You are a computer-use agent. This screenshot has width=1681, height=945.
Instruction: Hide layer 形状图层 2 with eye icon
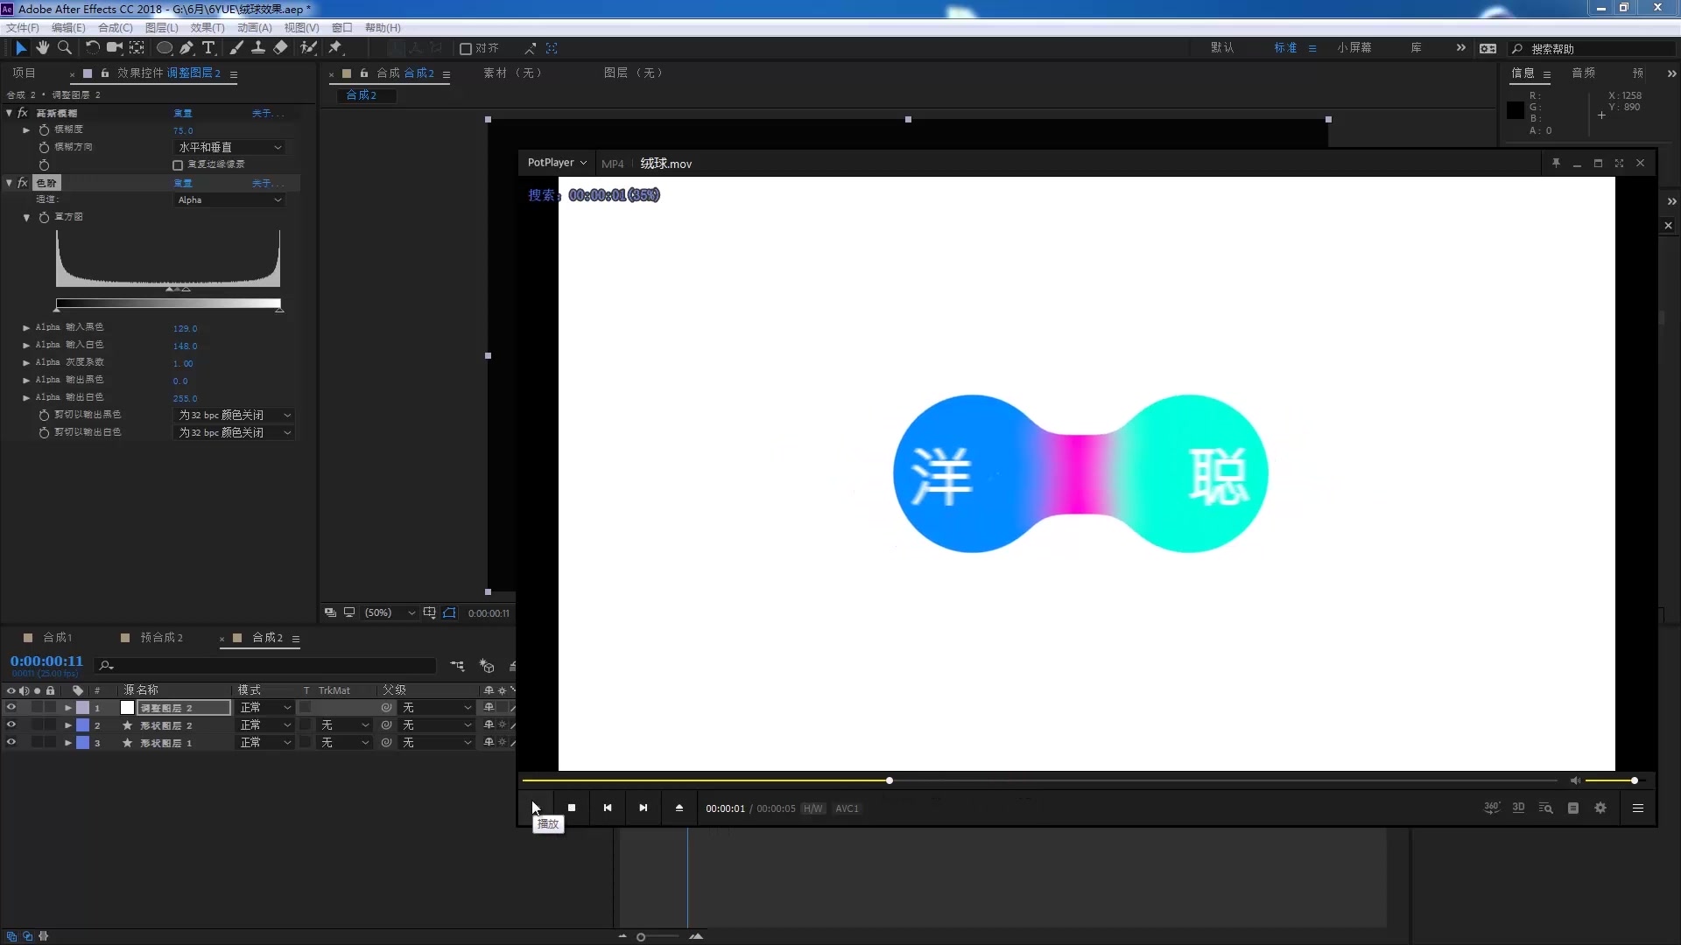coord(11,724)
